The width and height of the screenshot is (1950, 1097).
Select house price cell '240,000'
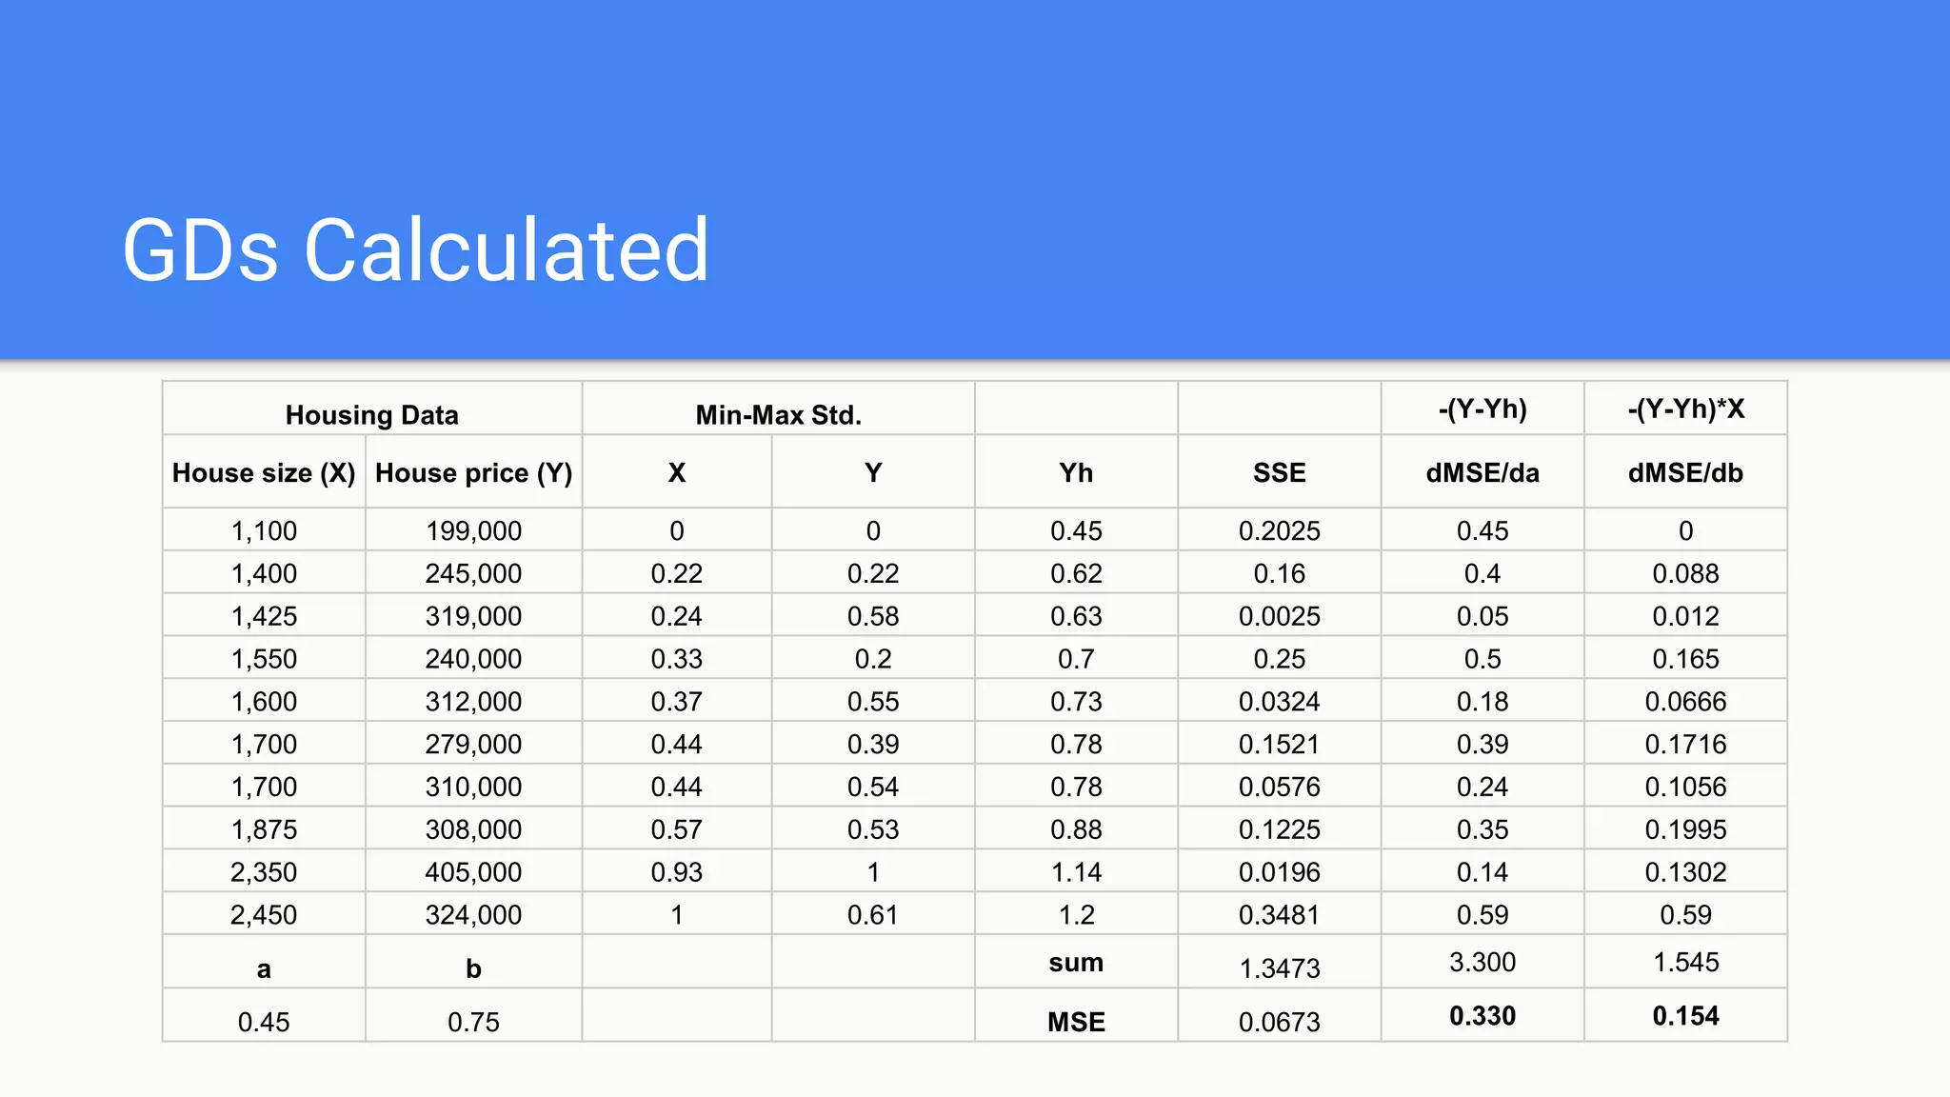point(473,659)
